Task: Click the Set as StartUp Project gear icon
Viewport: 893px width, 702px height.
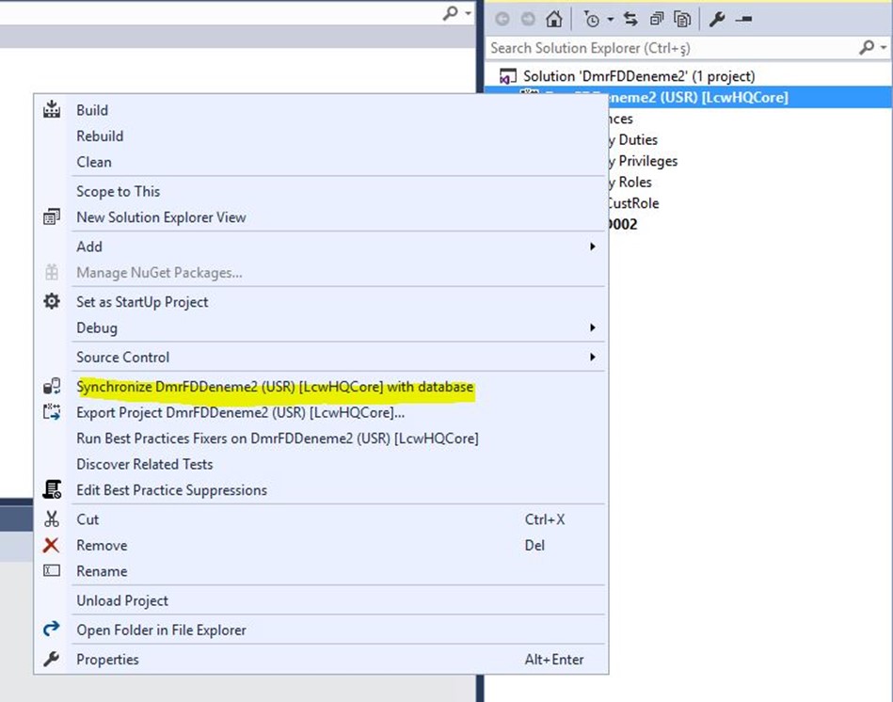Action: (51, 301)
